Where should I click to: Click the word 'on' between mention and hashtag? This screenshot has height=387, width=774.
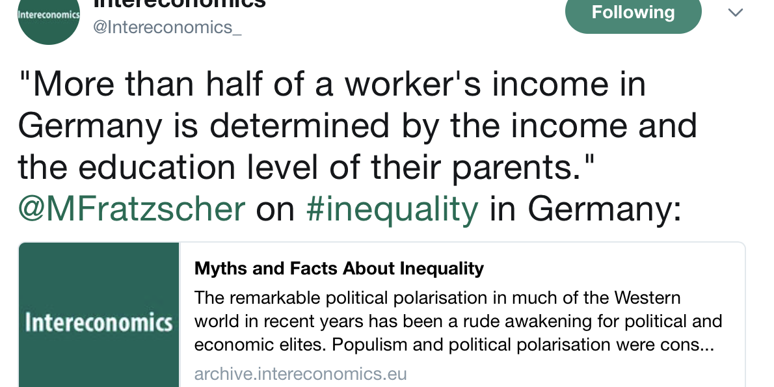(x=276, y=209)
